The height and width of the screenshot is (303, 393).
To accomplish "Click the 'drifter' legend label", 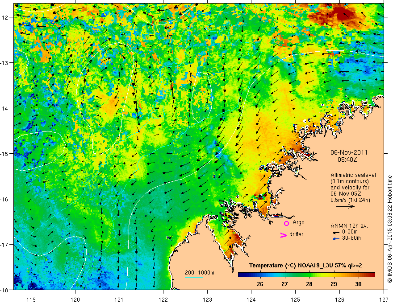I will (x=296, y=234).
